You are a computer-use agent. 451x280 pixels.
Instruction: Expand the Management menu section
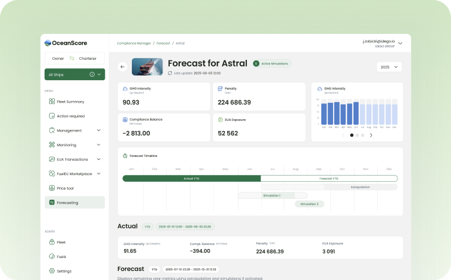click(x=99, y=130)
